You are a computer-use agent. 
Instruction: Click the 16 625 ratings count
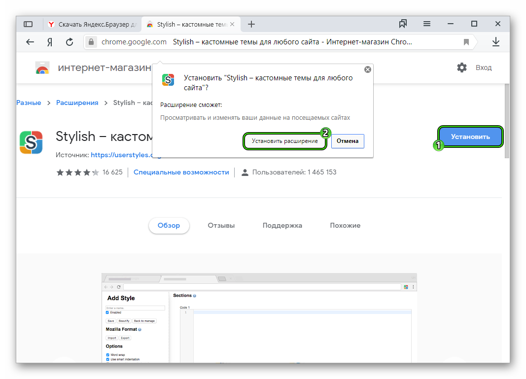click(112, 172)
